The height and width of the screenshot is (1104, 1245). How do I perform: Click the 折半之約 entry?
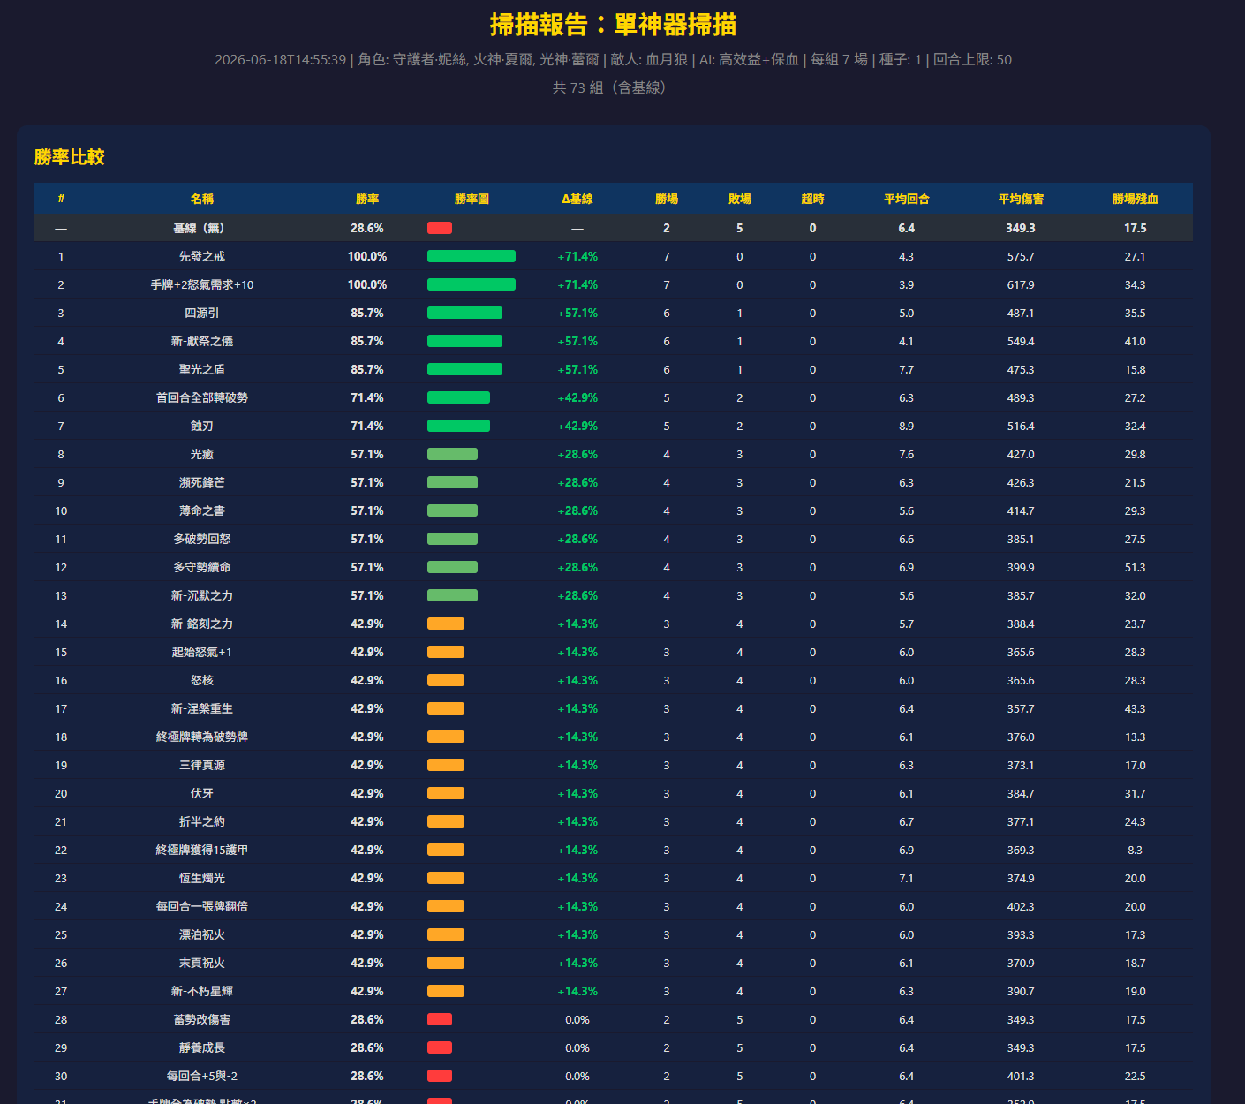pos(202,821)
